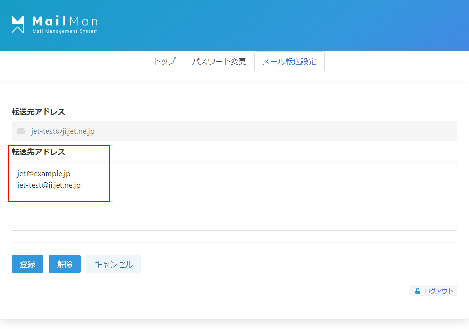469x329 pixels.
Task: Click jet-test@ji.jet.ne.jp line in forwarding textarea
Action: pos(49,185)
